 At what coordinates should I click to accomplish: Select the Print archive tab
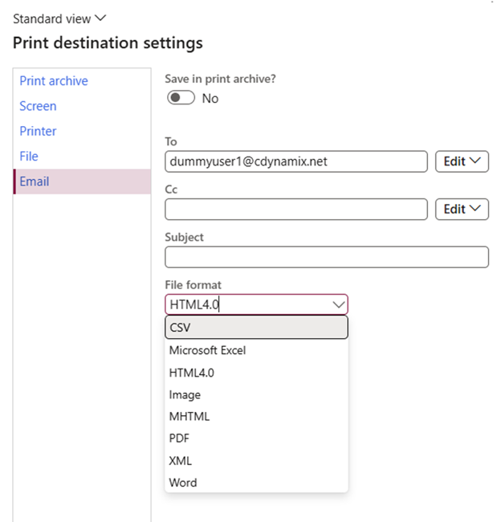coord(54,81)
